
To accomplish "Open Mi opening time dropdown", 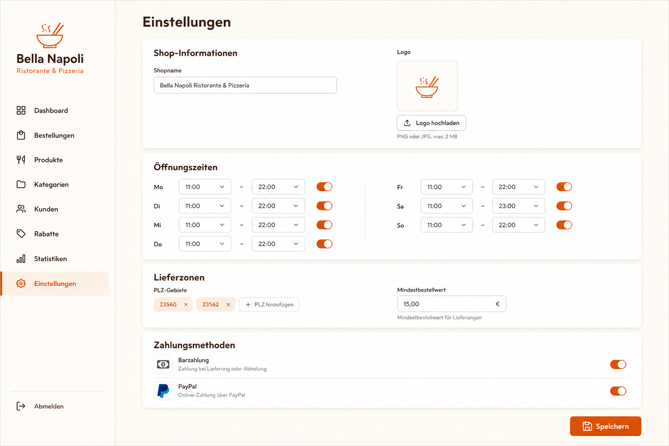I will 205,225.
